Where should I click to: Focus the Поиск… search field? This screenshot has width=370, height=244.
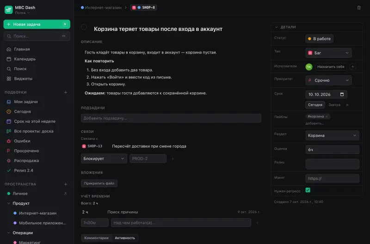pyautogui.click(x=37, y=36)
